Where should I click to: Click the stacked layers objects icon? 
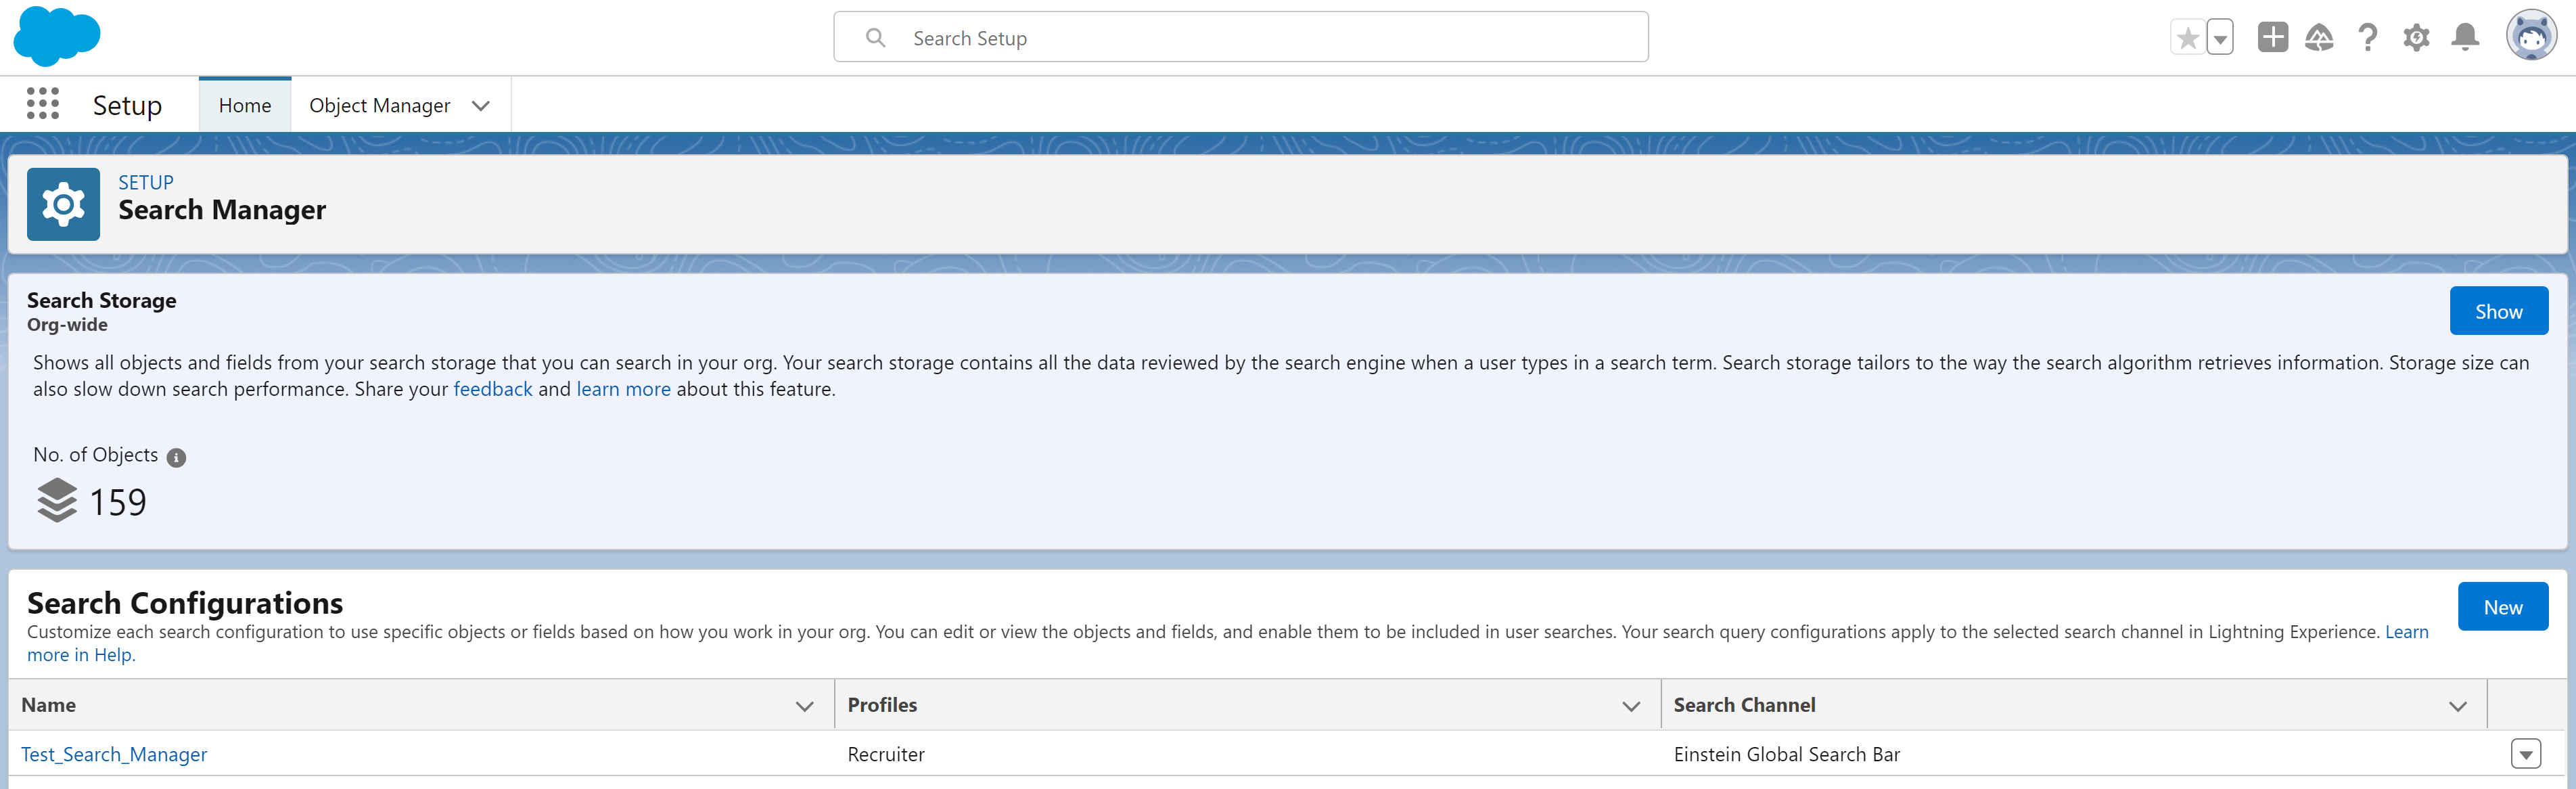coord(57,500)
